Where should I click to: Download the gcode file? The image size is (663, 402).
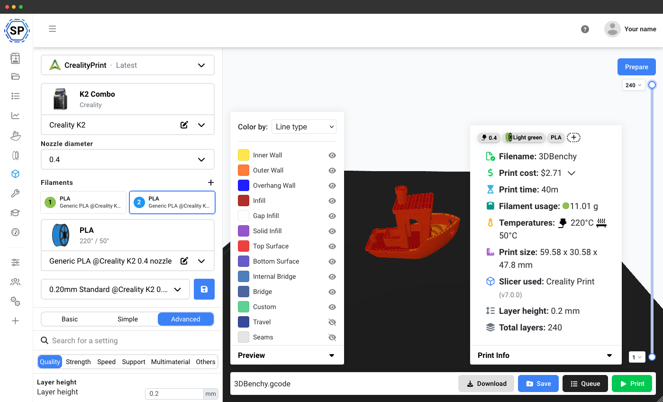pyautogui.click(x=486, y=384)
